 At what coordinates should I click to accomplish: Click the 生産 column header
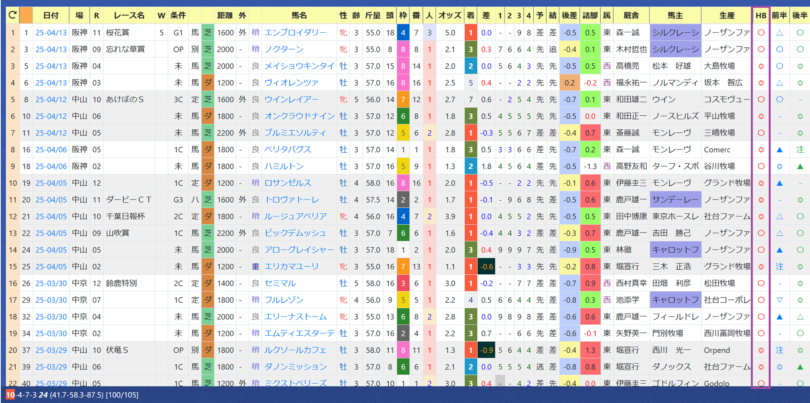(x=726, y=15)
